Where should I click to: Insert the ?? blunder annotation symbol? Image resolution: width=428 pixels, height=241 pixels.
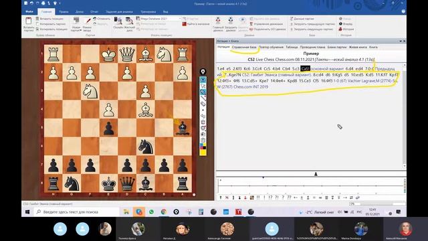coord(289,197)
